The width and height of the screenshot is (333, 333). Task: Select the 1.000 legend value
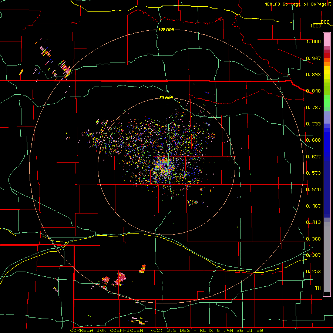[313, 41]
